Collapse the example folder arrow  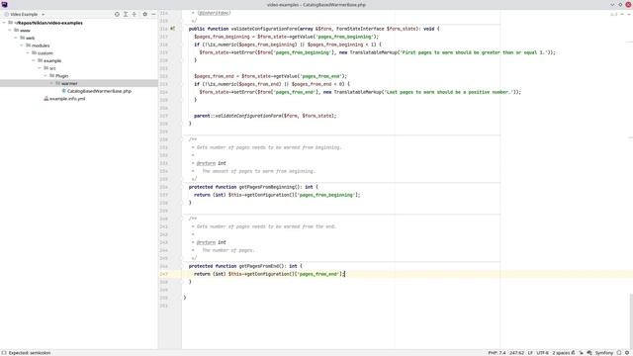[x=34, y=60]
